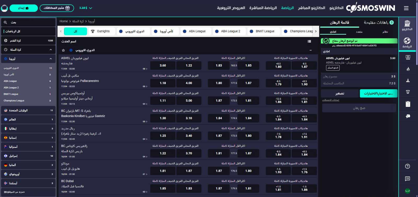
Task: Open the trophy tournaments sidebar icon
Action: pos(408,92)
